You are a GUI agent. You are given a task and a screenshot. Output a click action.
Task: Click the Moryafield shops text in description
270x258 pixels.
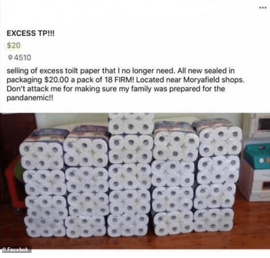213,80
